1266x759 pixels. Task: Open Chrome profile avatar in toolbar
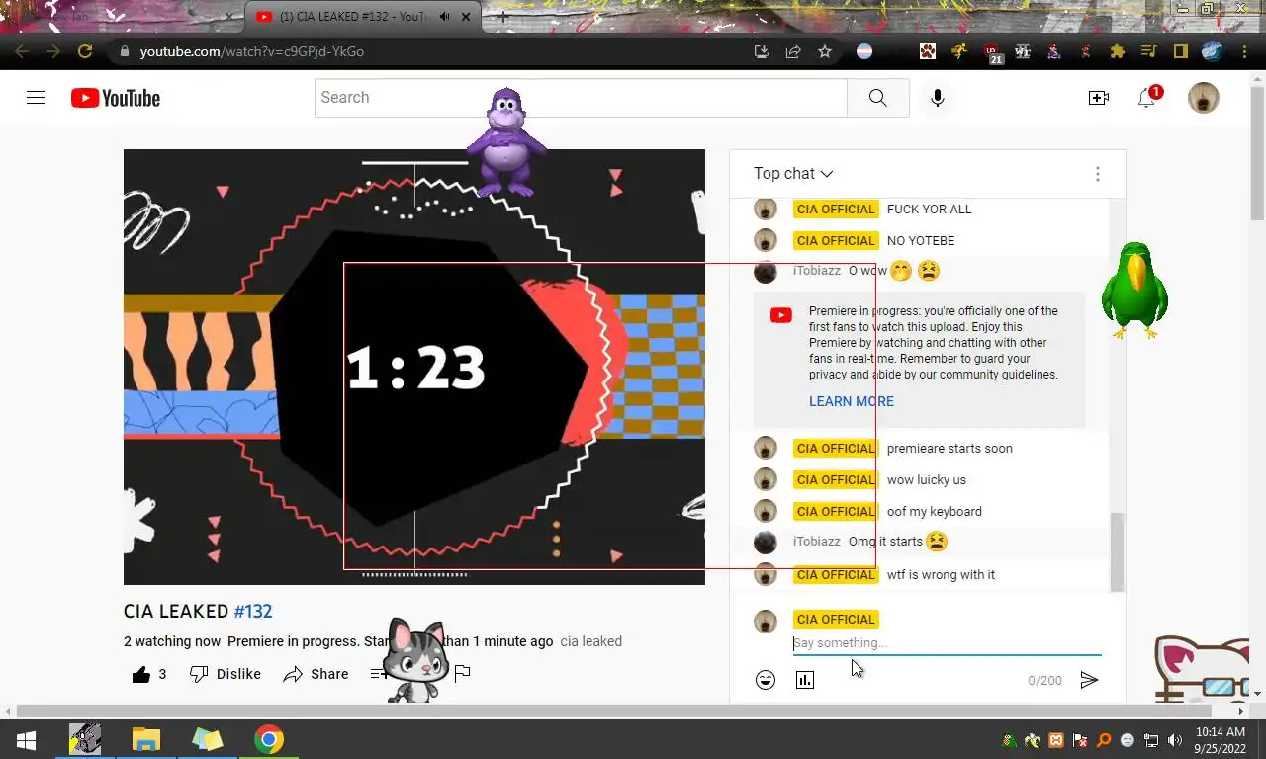[x=1213, y=51]
